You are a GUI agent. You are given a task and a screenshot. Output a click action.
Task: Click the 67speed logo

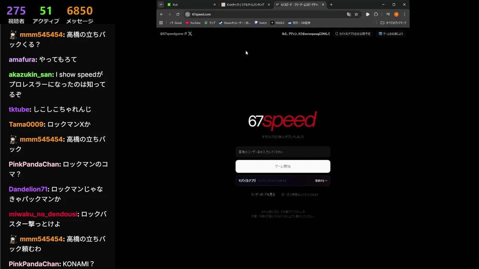click(283, 120)
